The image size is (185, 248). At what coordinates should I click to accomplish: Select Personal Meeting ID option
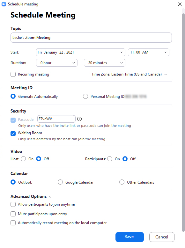pos(85,97)
